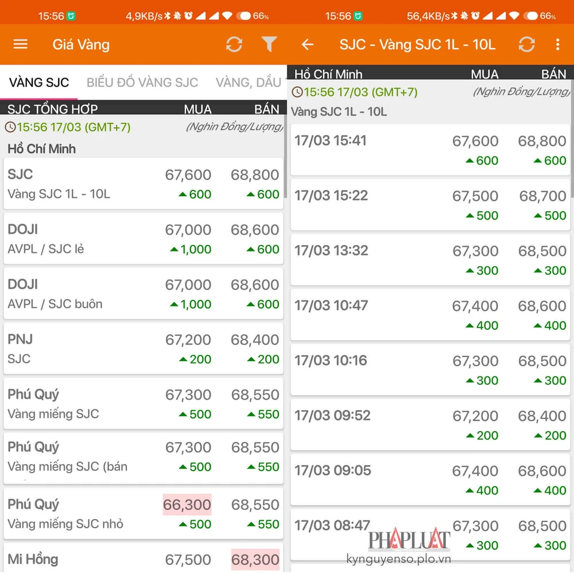The width and height of the screenshot is (574, 573).
Task: Open the VÀNG, DẦU tab
Action: [248, 82]
